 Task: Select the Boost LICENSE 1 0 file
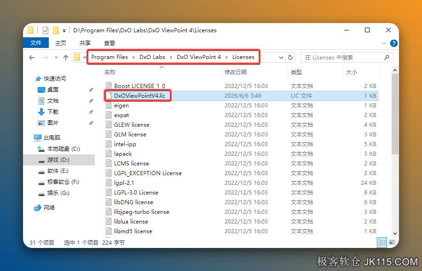pos(139,86)
